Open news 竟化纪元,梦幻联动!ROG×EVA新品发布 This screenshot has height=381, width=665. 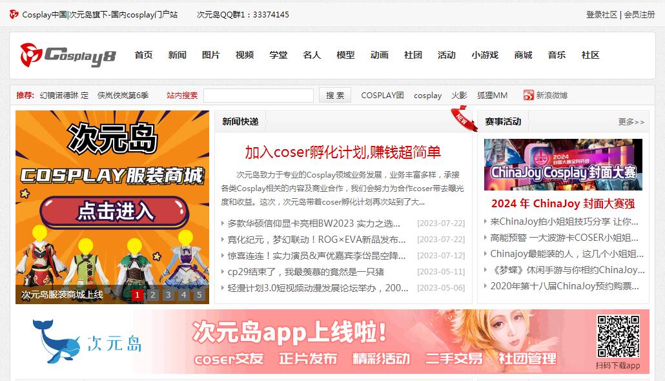point(316,240)
